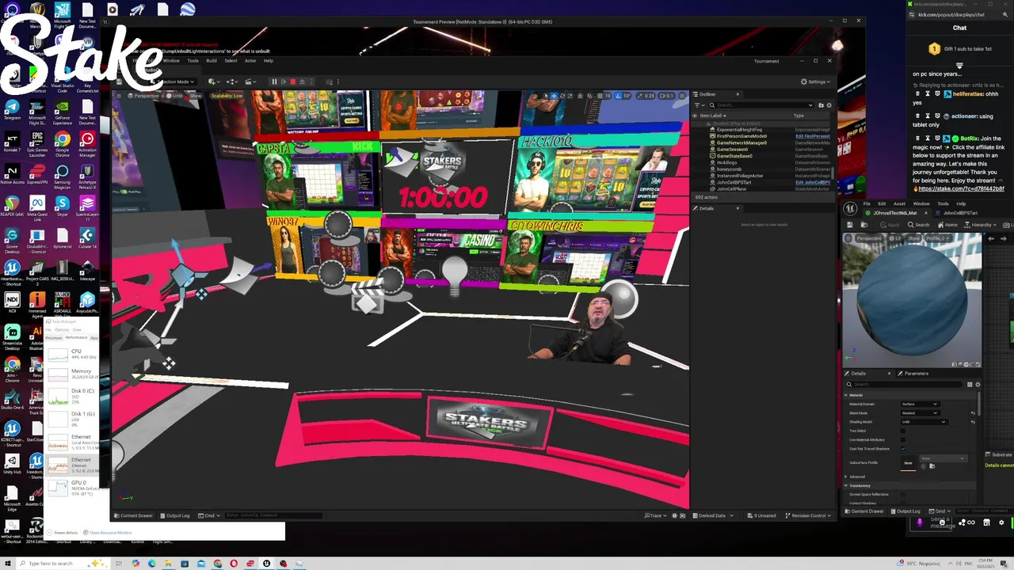This screenshot has width=1014, height=570.
Task: Click the 9 Unsaved indicator
Action: [x=761, y=515]
